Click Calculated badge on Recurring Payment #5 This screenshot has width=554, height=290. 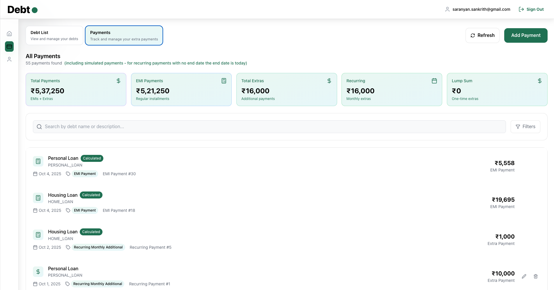pyautogui.click(x=91, y=232)
